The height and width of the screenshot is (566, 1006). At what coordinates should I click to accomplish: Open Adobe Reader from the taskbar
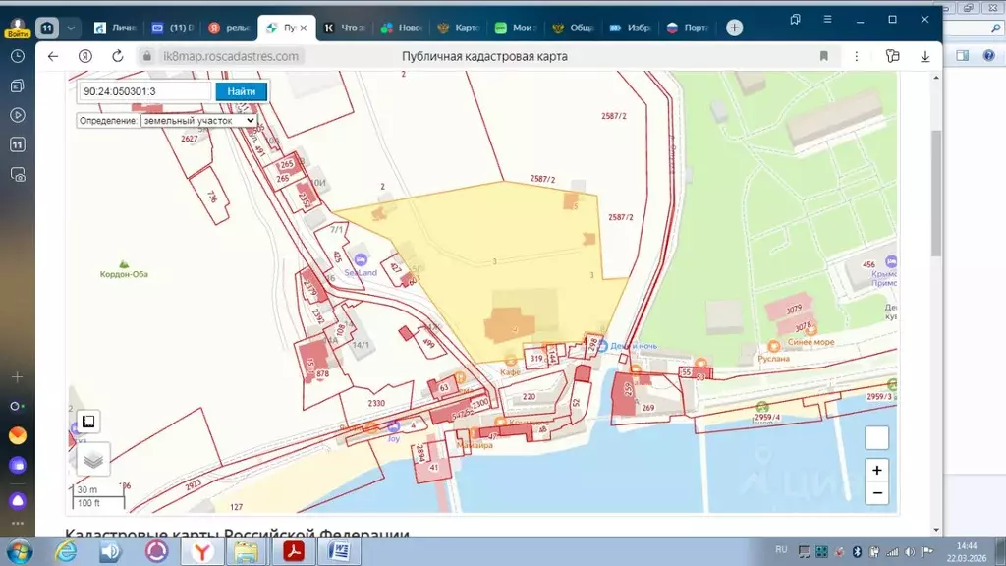292,551
